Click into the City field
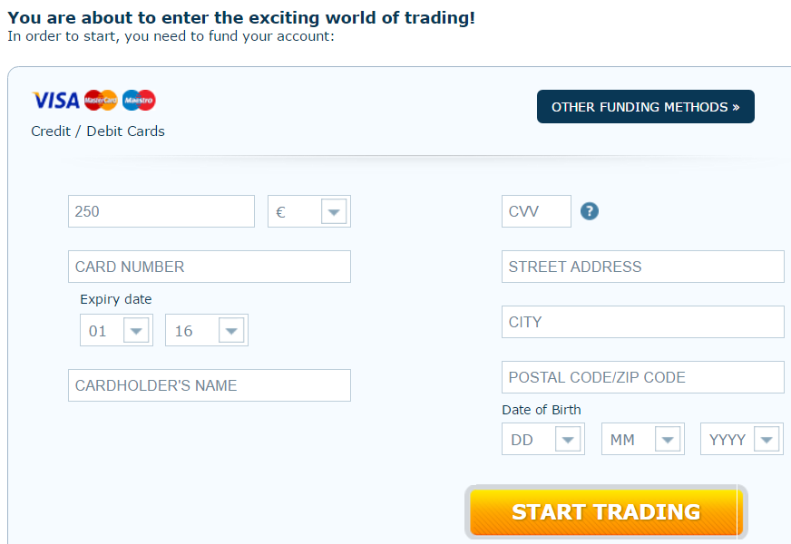Viewport: 791px width, 544px height. tap(642, 322)
